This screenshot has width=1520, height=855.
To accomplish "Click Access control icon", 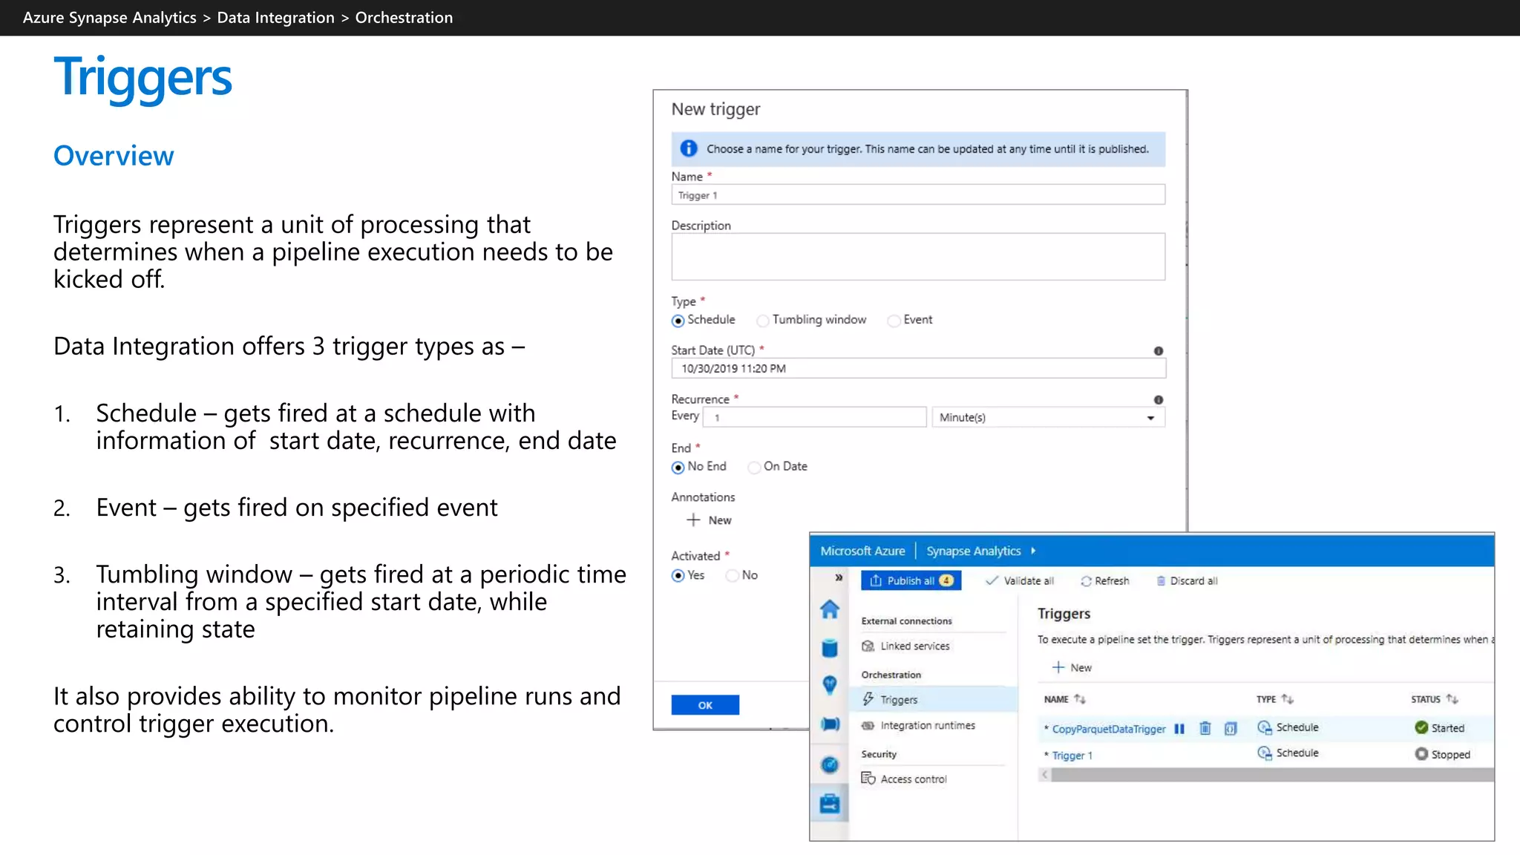I will pos(868,778).
